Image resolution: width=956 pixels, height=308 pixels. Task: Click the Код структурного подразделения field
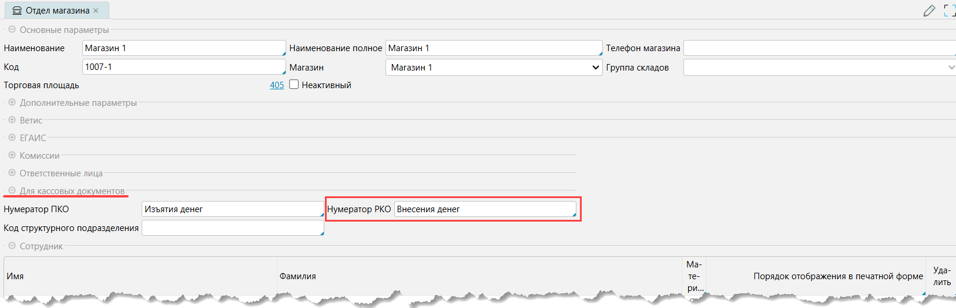[x=232, y=228]
